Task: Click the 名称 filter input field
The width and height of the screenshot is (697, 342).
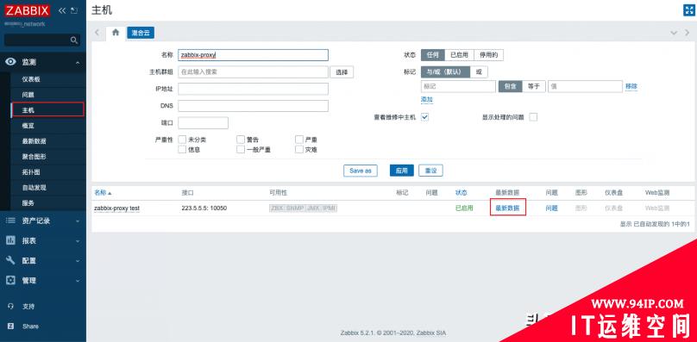Action: click(253, 55)
